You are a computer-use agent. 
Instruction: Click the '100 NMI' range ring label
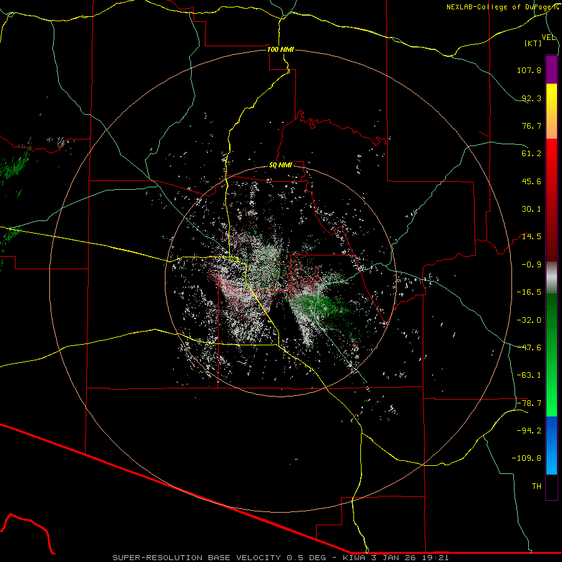click(x=280, y=49)
